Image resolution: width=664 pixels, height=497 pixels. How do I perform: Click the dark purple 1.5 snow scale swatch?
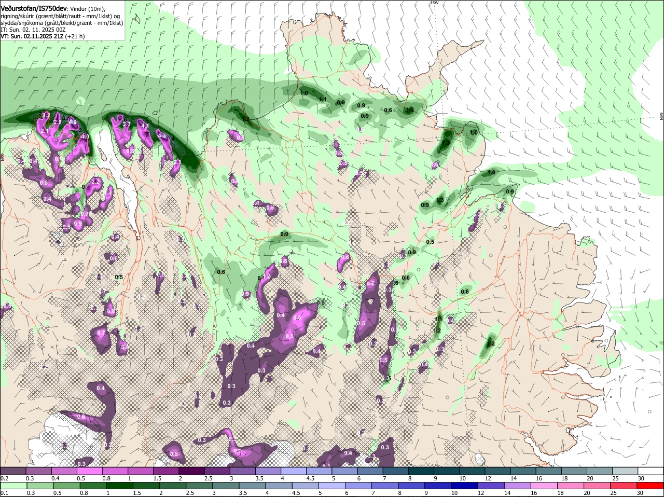click(x=167, y=471)
